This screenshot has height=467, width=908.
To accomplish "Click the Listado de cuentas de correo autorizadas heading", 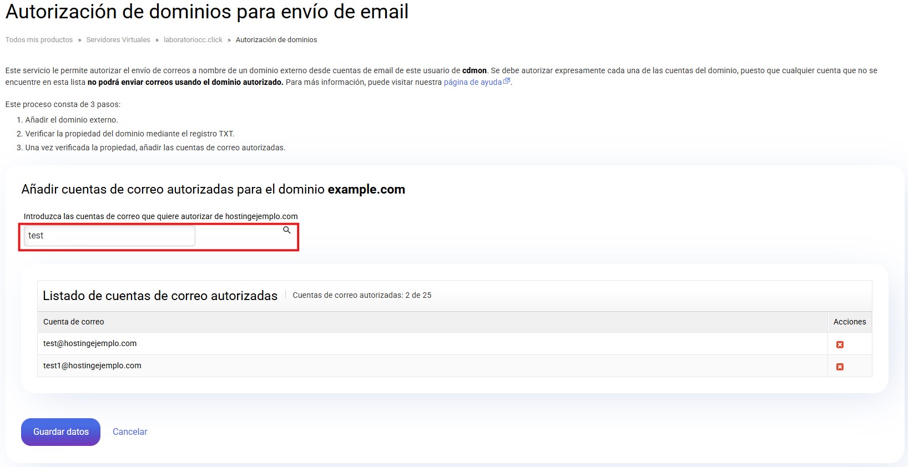I will (x=160, y=296).
